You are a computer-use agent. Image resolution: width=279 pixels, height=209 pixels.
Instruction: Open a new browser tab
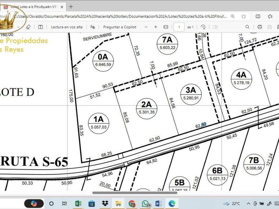[x=71, y=7]
